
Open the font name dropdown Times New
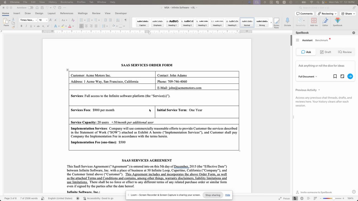(x=36, y=20)
